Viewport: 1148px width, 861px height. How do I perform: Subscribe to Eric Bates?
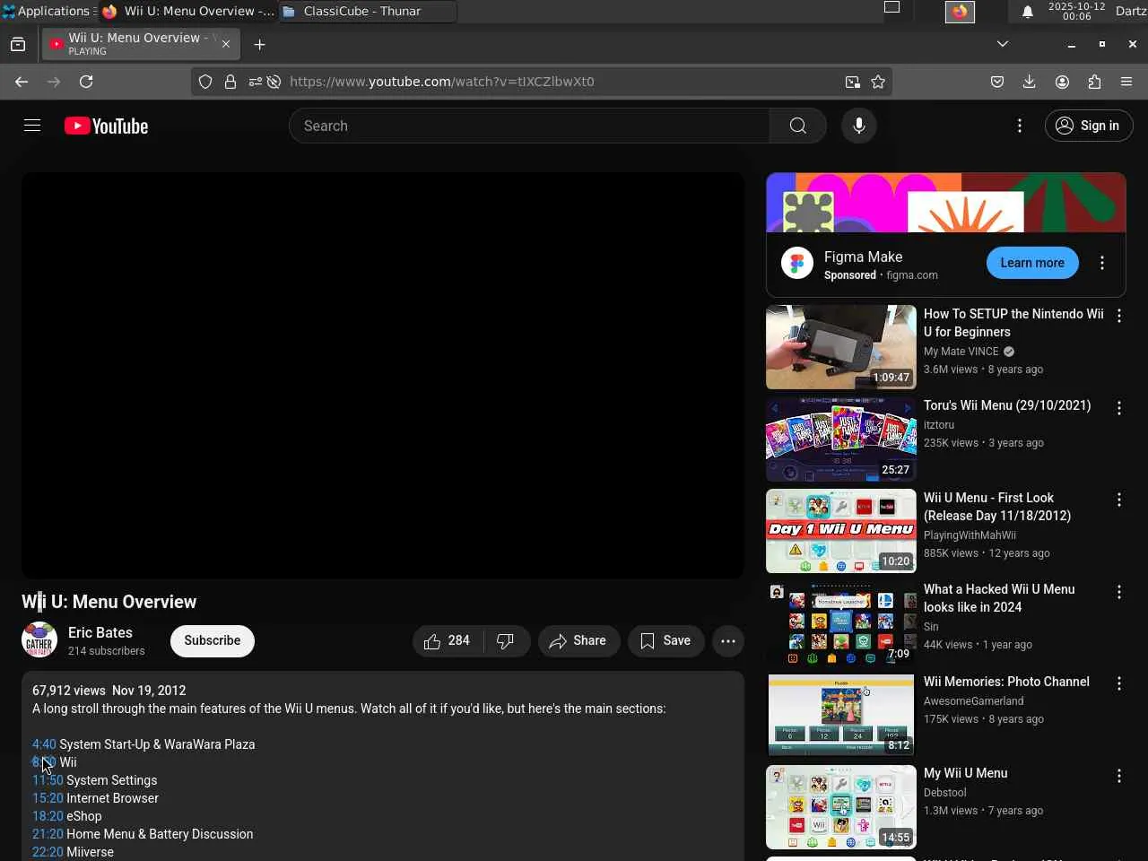213,640
